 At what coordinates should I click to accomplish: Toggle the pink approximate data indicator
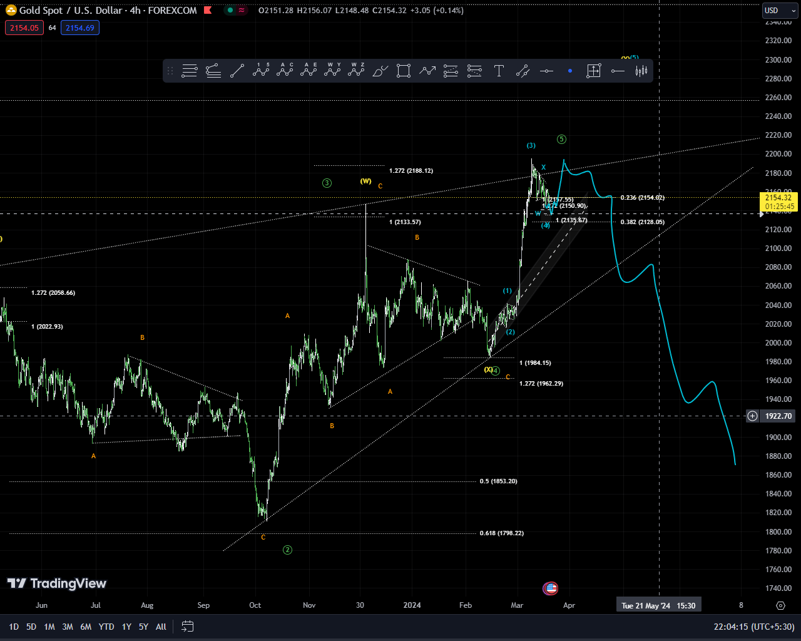242,11
